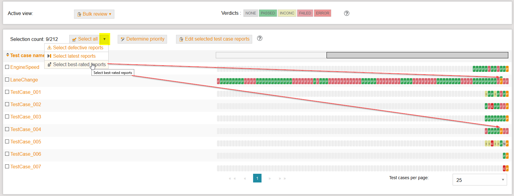The image size is (514, 196).
Task: Choose Select defective reports menu item
Action: pyautogui.click(x=78, y=48)
